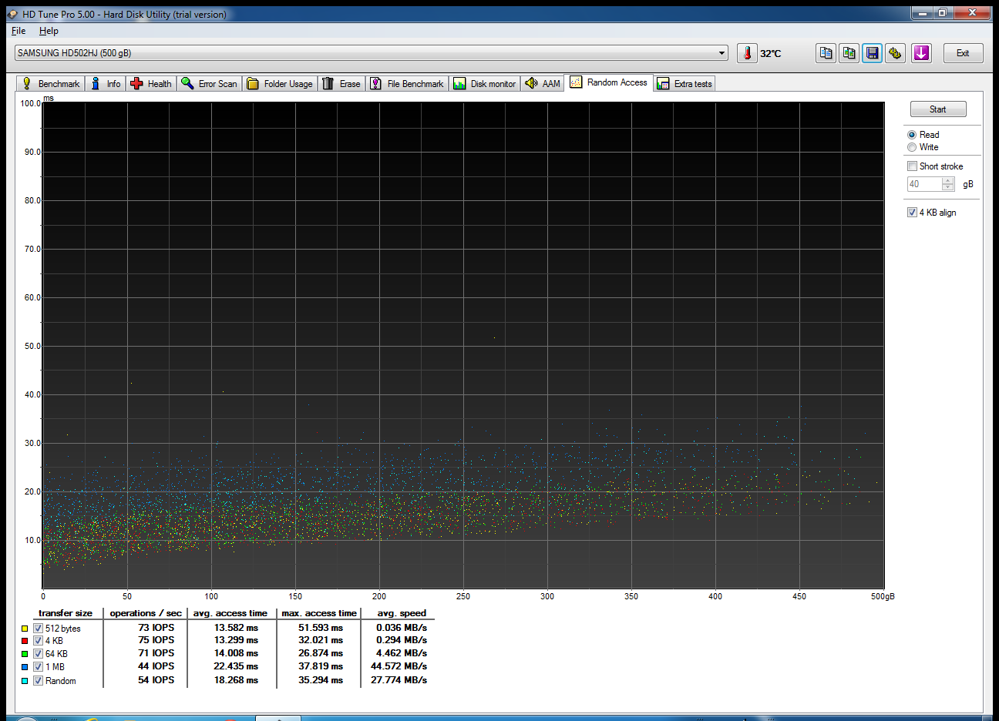999x721 pixels.
Task: Click the short stroke size input field
Action: [x=924, y=184]
